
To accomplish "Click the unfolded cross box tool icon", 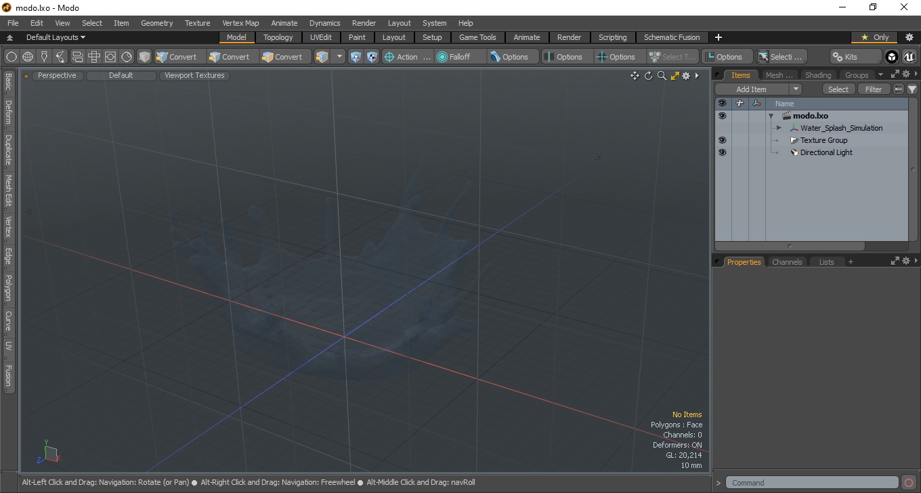I will 94,57.
